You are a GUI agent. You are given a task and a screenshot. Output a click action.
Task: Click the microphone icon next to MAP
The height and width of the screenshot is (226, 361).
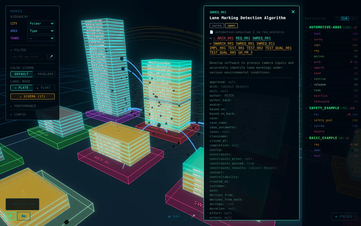click(x=193, y=216)
